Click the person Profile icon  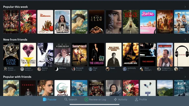point(136,99)
